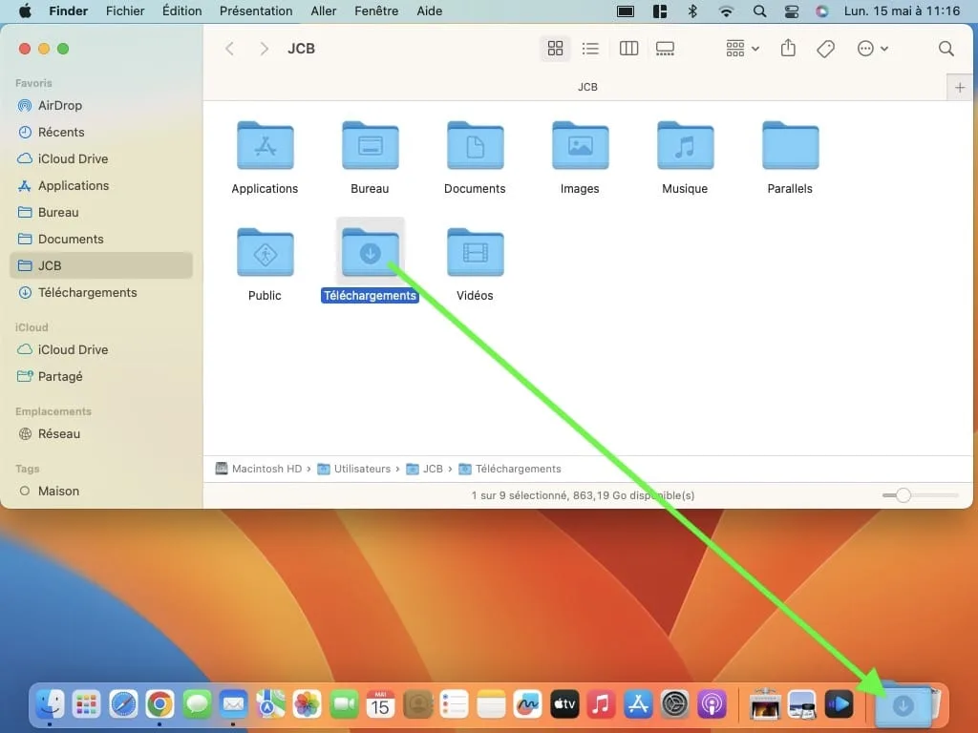This screenshot has width=978, height=733.
Task: Open the Fichier menu
Action: (125, 10)
